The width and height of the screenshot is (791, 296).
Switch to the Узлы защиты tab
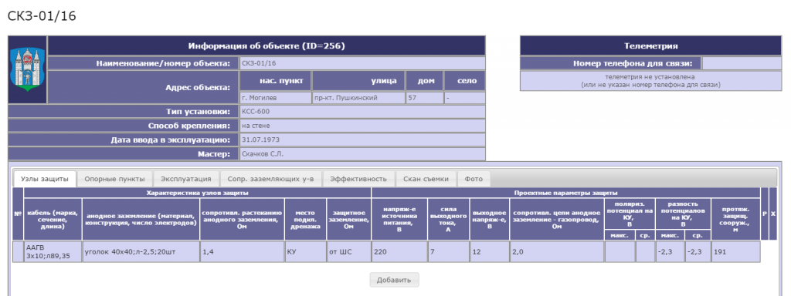pyautogui.click(x=45, y=179)
